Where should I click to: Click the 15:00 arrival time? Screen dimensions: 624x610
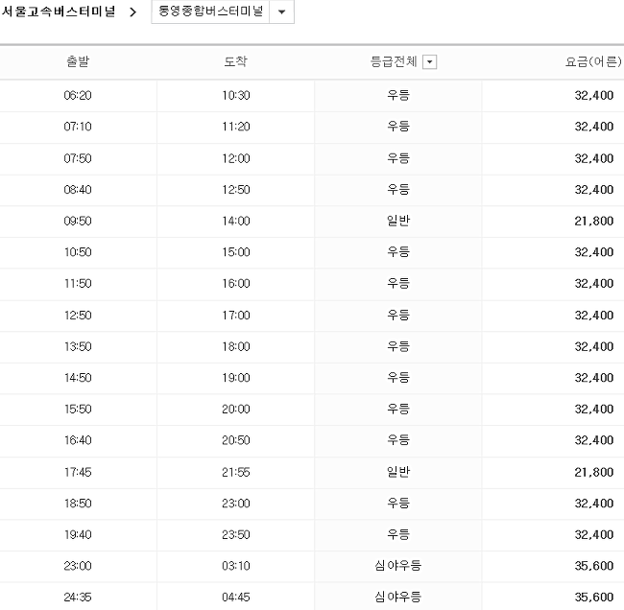click(x=236, y=252)
